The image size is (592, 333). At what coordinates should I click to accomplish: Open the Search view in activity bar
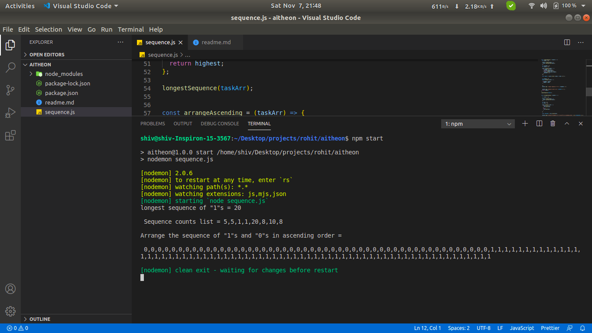point(10,68)
